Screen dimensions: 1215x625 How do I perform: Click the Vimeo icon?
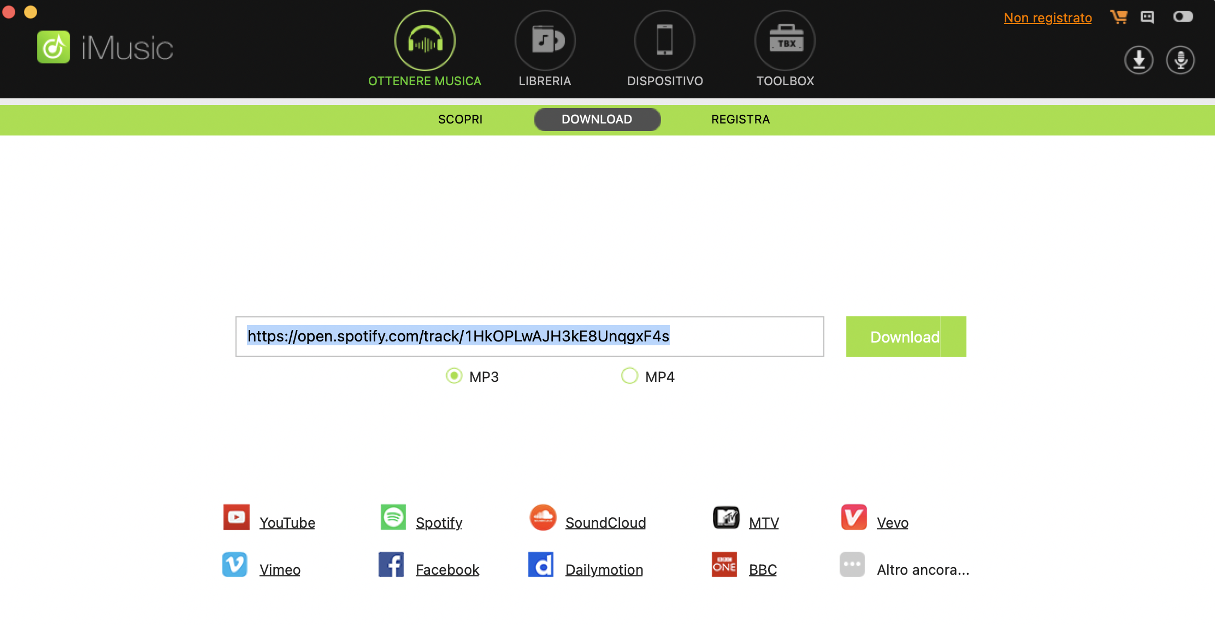point(235,564)
